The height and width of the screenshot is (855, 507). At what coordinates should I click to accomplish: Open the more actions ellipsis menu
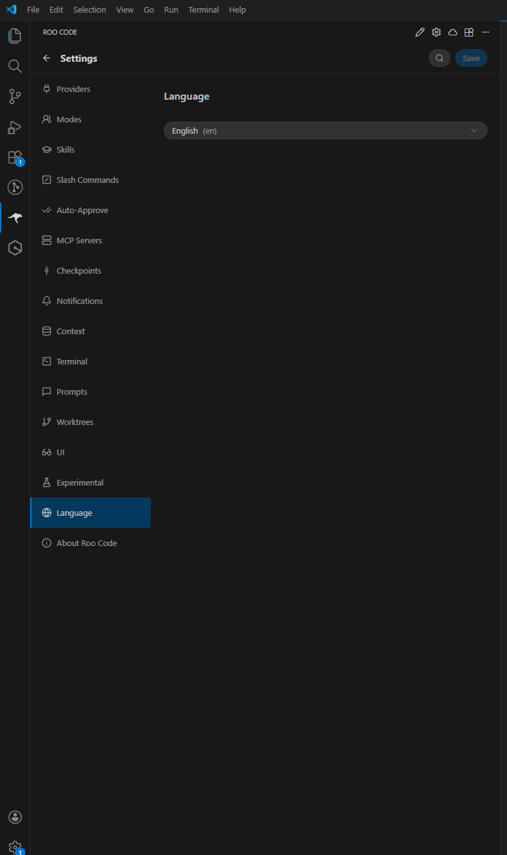pos(486,32)
